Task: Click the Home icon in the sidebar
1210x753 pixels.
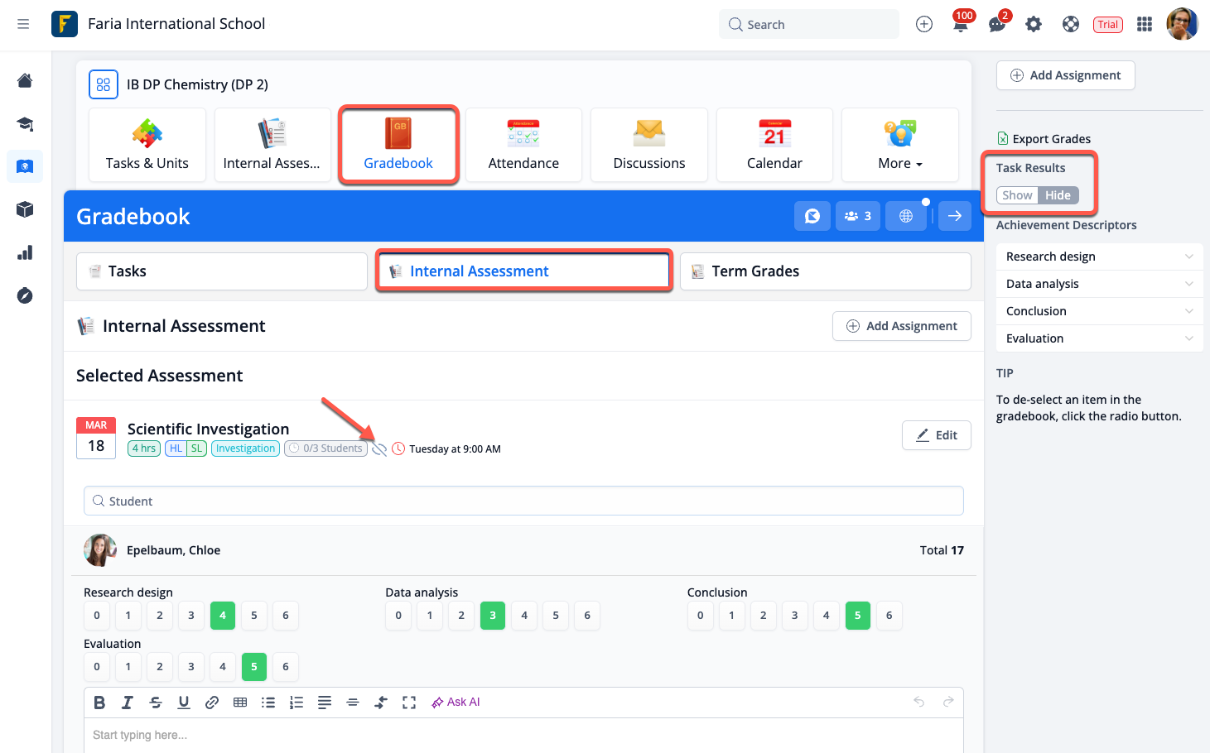Action: pos(25,80)
